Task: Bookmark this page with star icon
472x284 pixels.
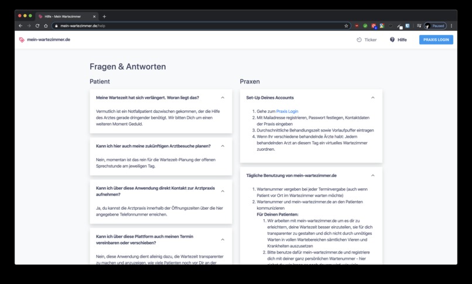Action: point(346,26)
